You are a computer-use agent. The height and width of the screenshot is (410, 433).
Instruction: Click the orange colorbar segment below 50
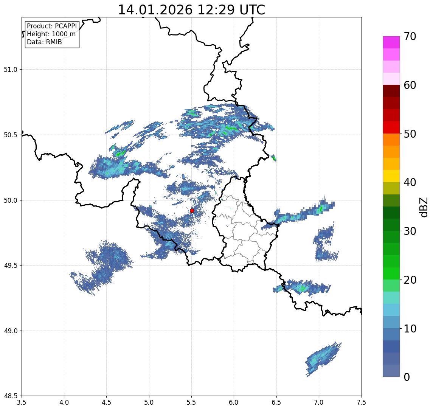pos(391,140)
